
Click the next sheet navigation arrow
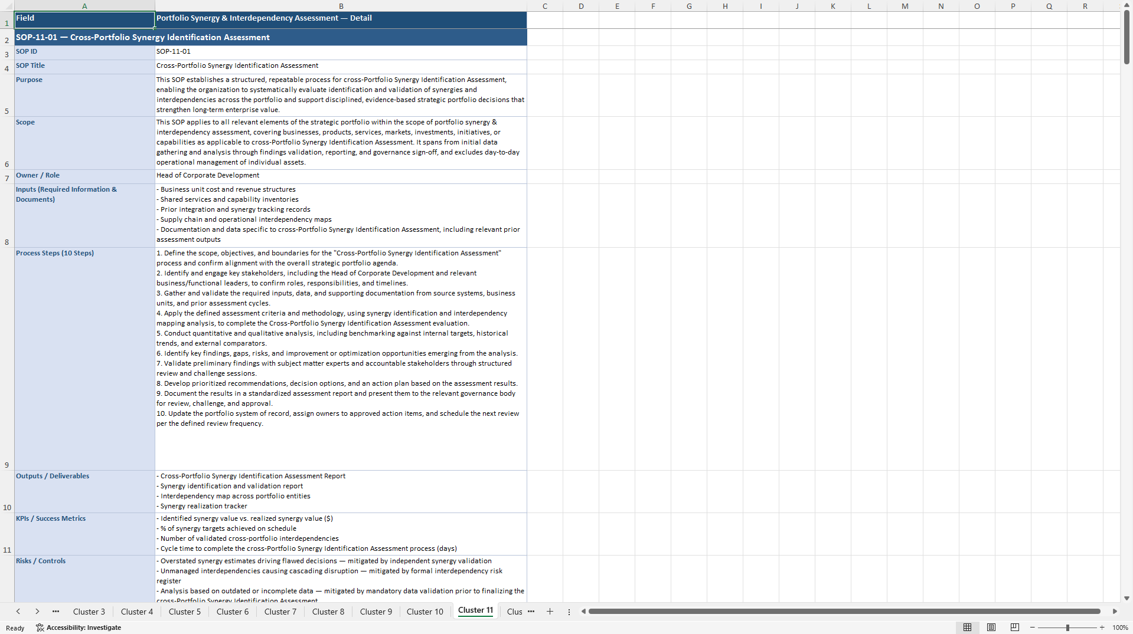pyautogui.click(x=37, y=612)
